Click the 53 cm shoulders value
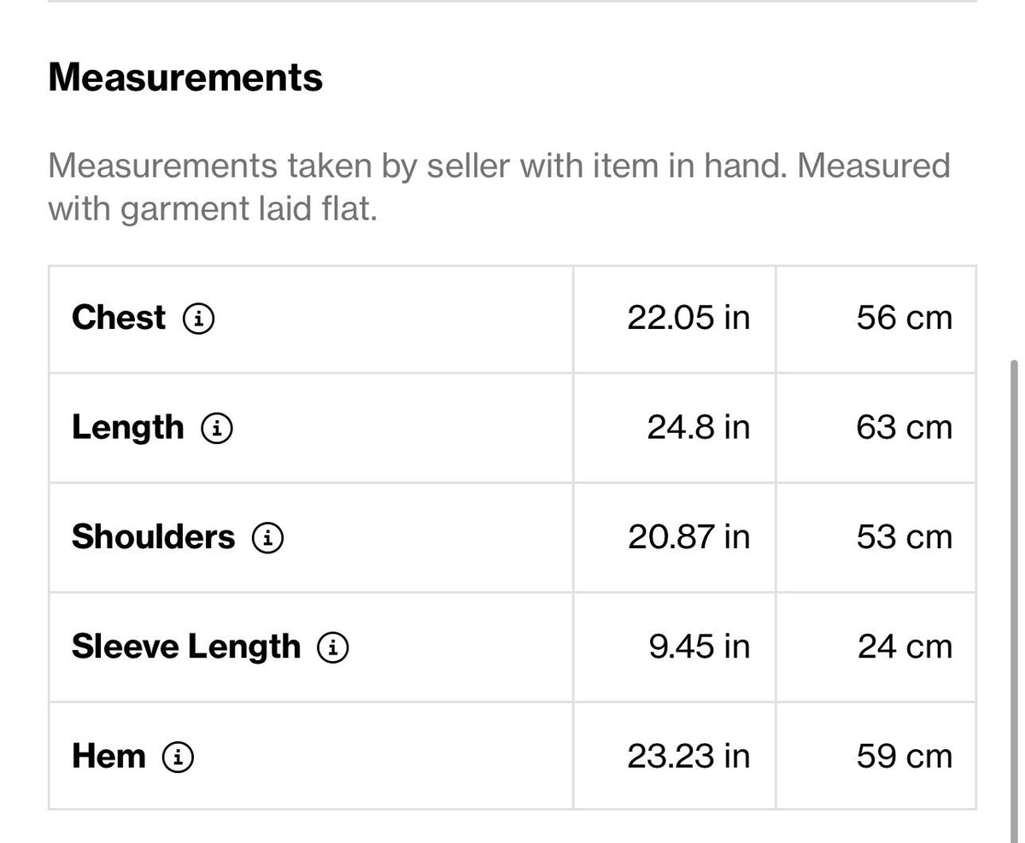 point(904,537)
